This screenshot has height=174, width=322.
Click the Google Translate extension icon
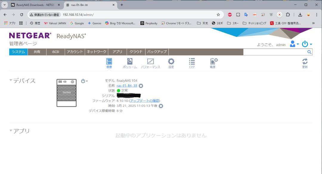coord(246,15)
